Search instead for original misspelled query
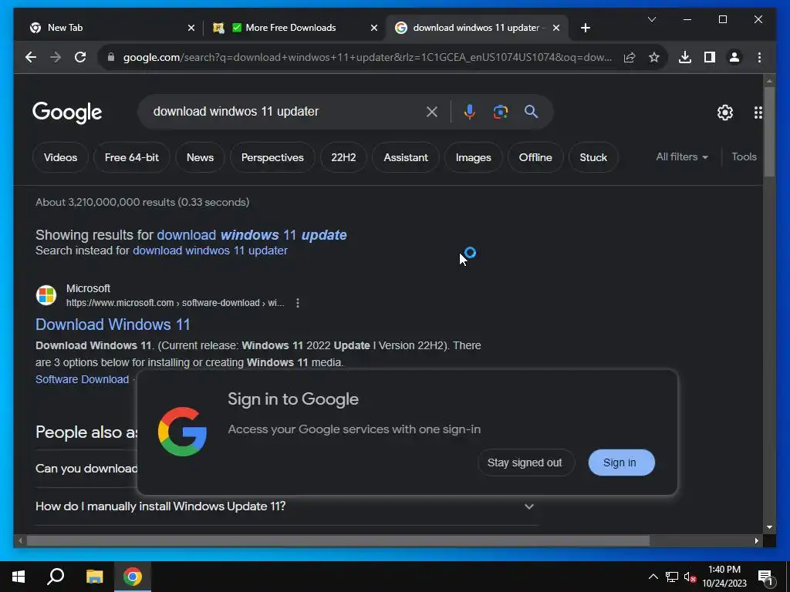This screenshot has width=790, height=592. click(210, 251)
